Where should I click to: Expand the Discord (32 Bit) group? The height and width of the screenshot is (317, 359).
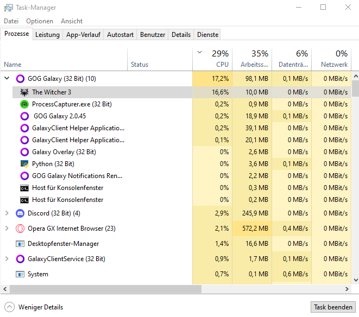click(x=7, y=213)
